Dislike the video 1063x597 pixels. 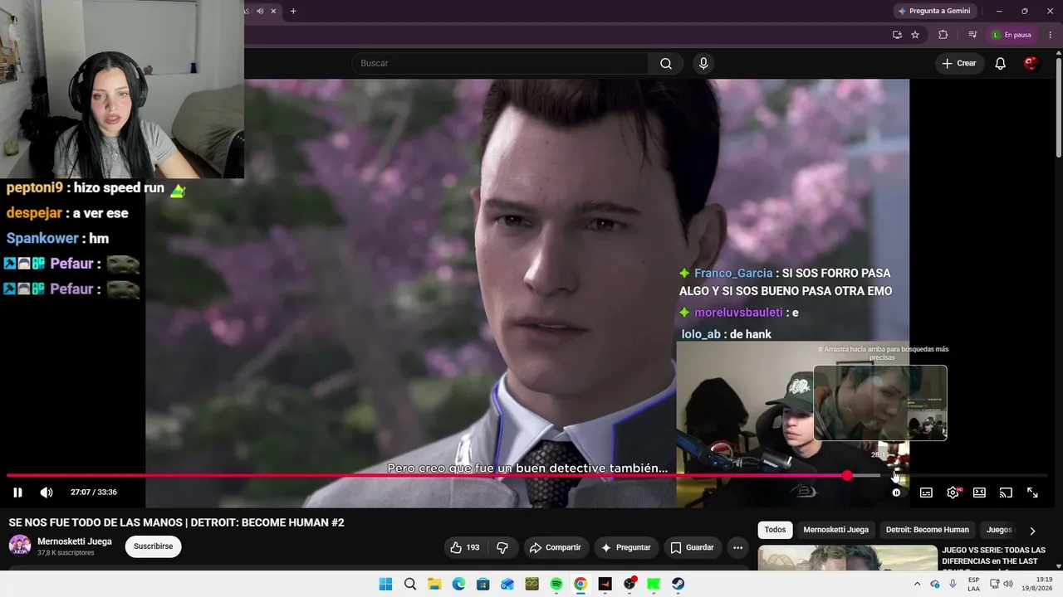click(502, 547)
